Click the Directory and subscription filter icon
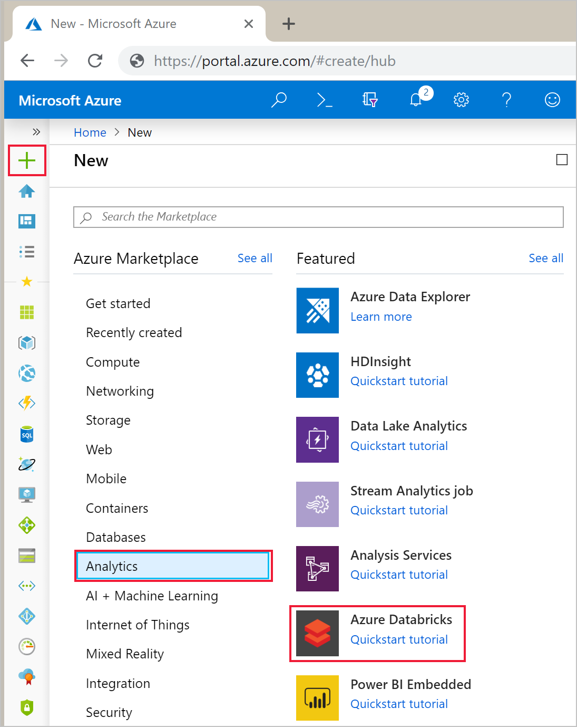 [x=370, y=100]
